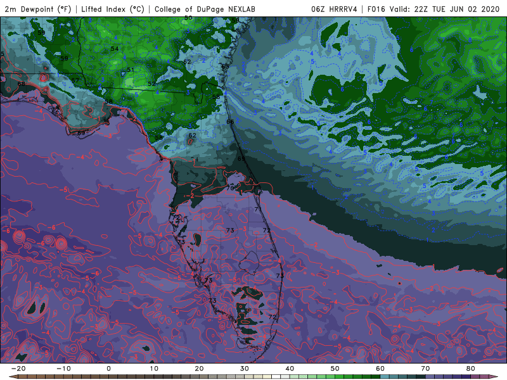Click the 40 label on the color scale
This screenshot has height=380, width=507.
(x=290, y=369)
